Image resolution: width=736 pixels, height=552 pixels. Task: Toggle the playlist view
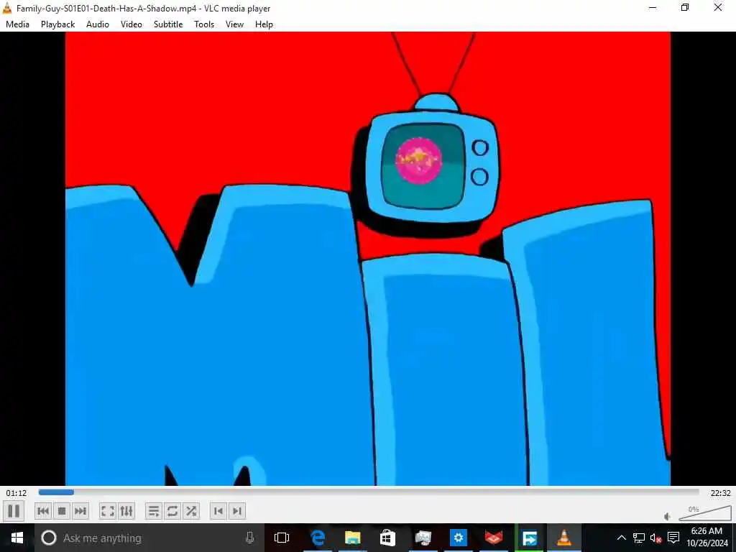154,511
